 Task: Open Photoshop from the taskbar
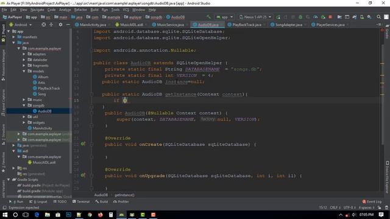tap(68, 215)
